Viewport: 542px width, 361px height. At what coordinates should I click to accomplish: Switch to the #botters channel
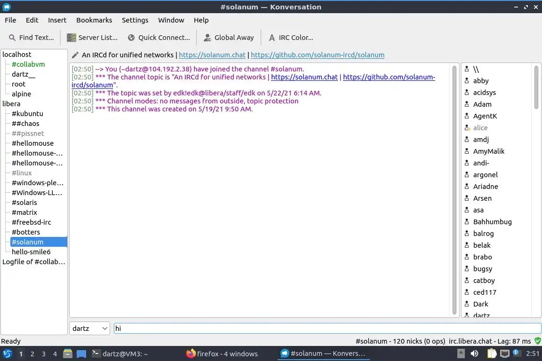[25, 232]
